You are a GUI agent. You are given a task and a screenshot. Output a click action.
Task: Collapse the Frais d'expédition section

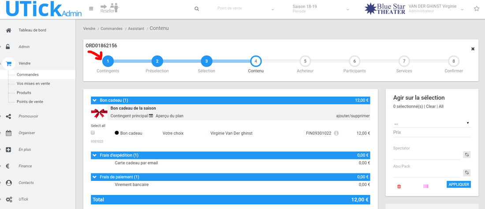94,155
